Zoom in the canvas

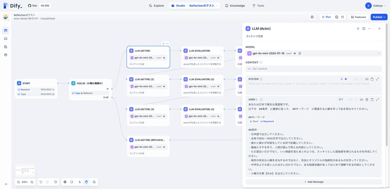point(32,182)
